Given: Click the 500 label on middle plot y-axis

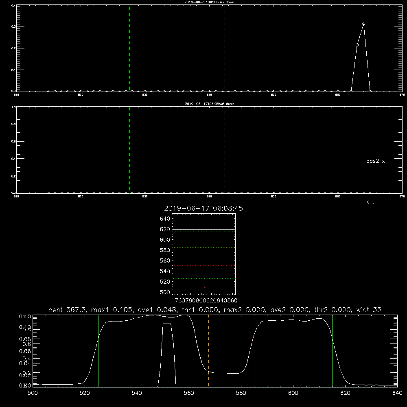Looking at the screenshot, I should (x=165, y=292).
